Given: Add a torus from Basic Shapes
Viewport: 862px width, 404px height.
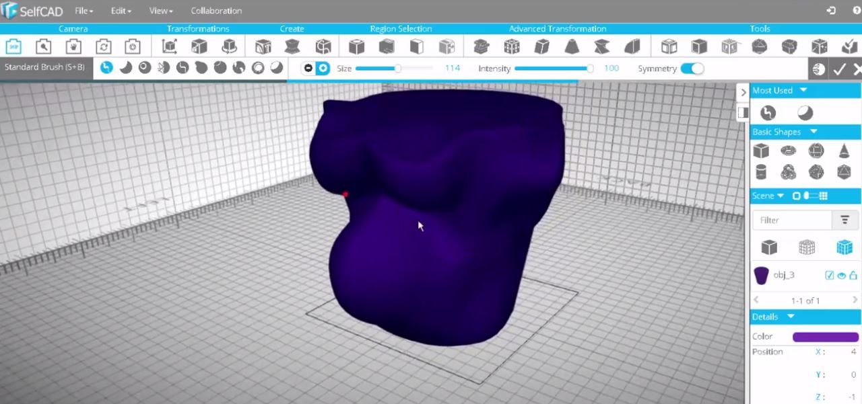Looking at the screenshot, I should tap(787, 151).
